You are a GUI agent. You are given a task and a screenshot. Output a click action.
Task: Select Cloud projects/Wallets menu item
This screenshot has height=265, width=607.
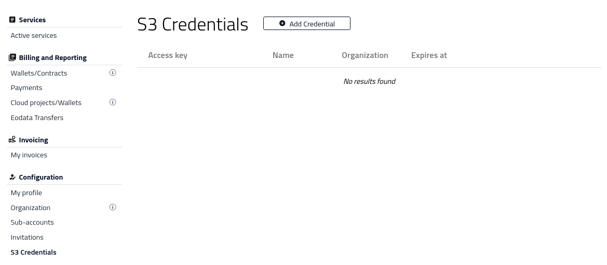pyautogui.click(x=46, y=103)
